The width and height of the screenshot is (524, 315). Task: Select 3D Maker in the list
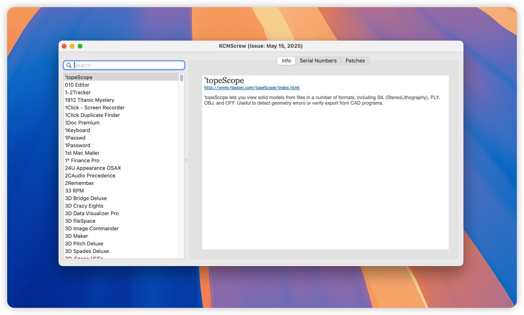pos(121,236)
